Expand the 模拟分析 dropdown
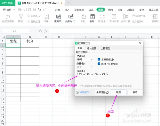The height and width of the screenshot is (126, 160). [x=147, y=16]
